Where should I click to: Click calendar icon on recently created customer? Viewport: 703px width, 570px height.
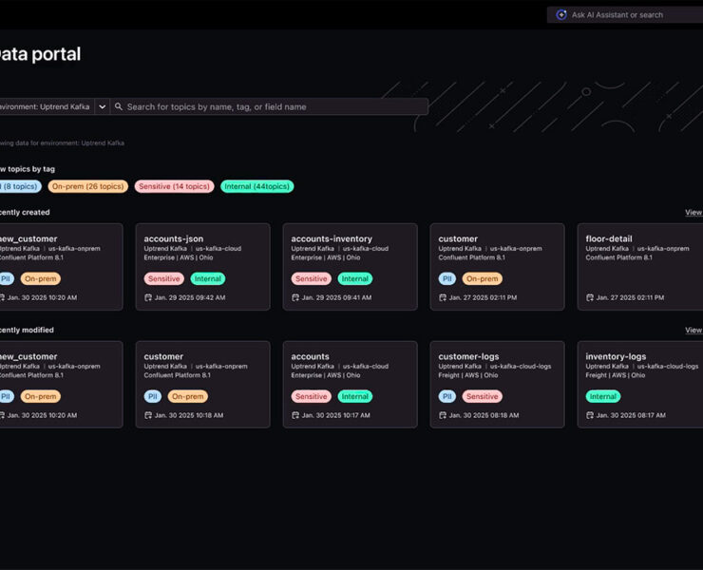[x=443, y=297]
